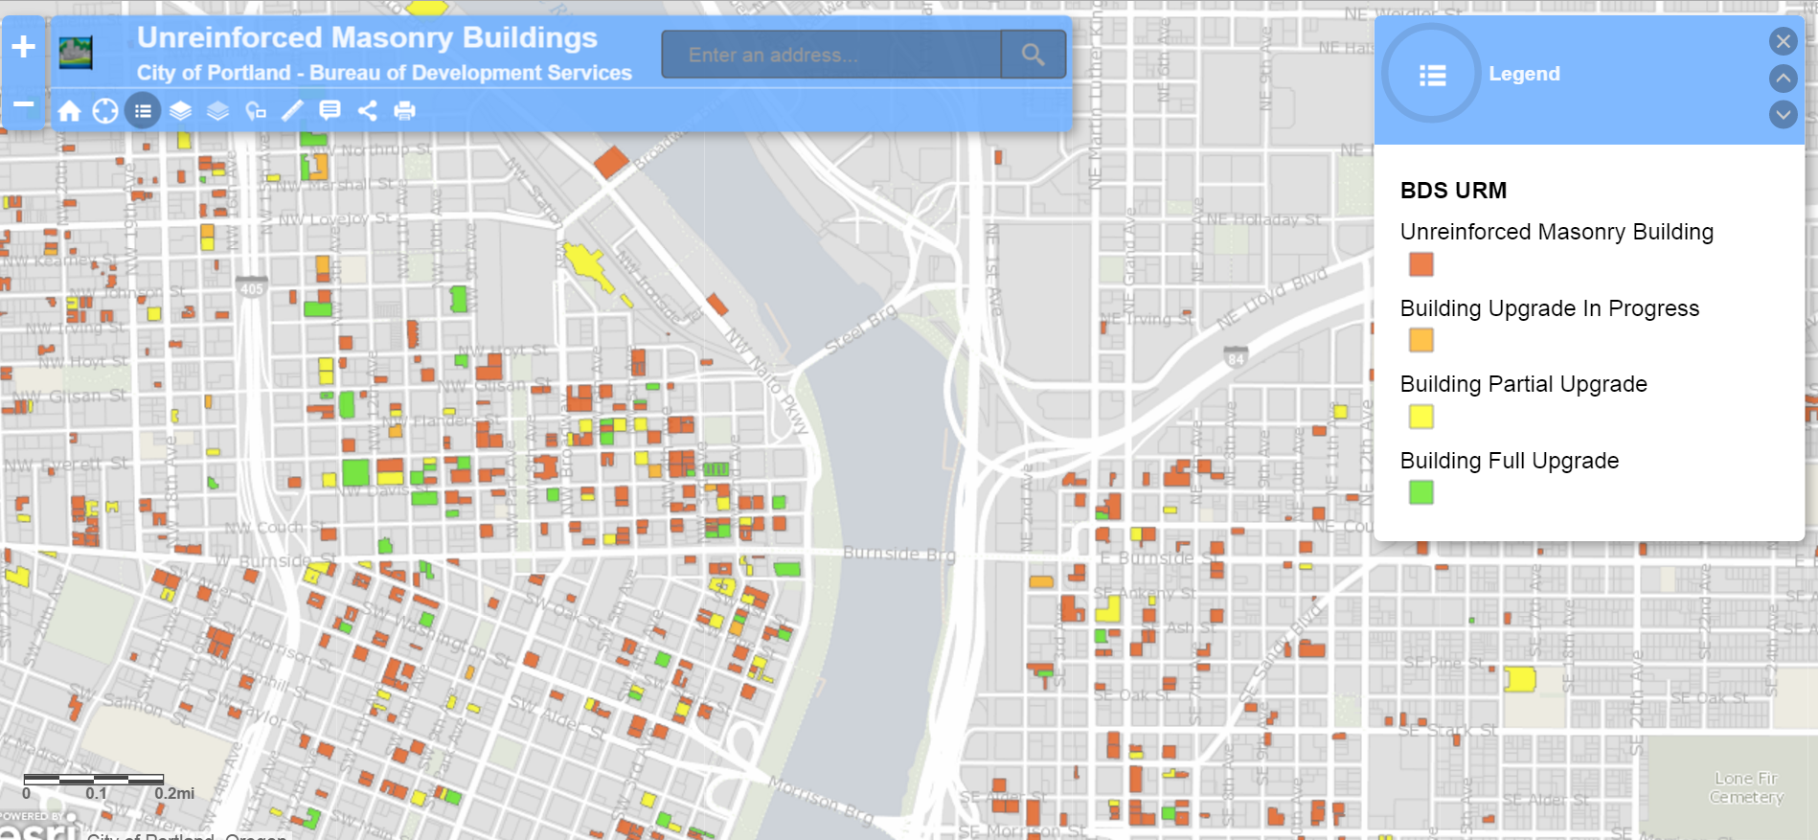
Task: Activate the locate-me crosshair tool
Action: click(x=105, y=111)
